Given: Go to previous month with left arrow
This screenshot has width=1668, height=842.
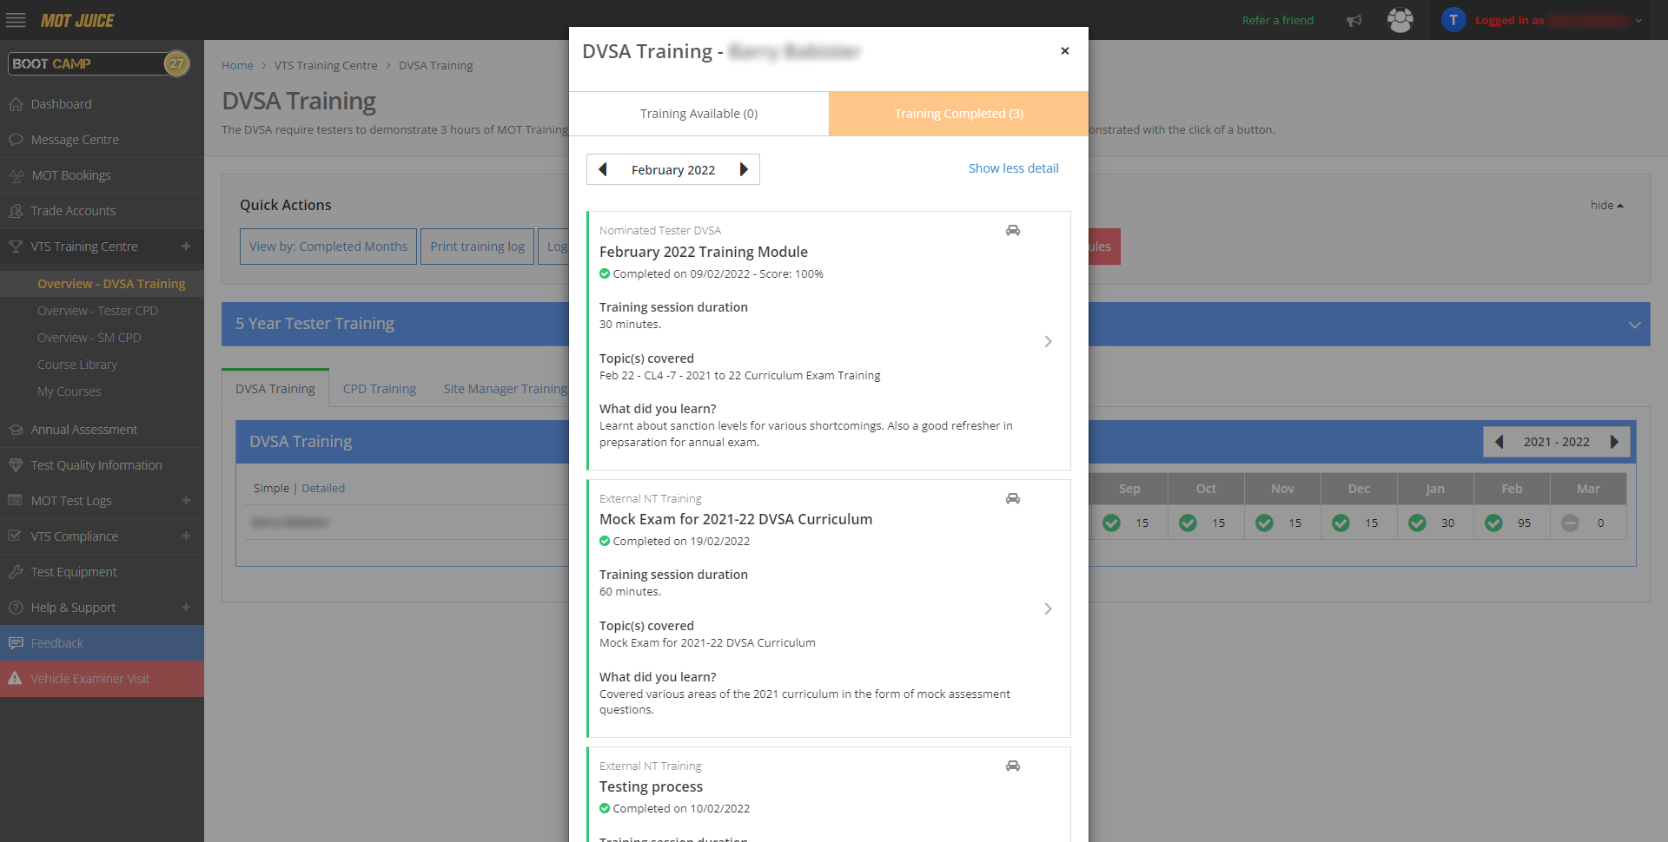Looking at the screenshot, I should pyautogui.click(x=603, y=170).
